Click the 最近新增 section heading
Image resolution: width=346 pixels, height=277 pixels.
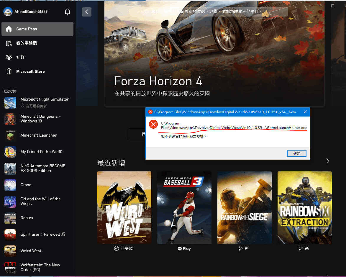point(111,163)
